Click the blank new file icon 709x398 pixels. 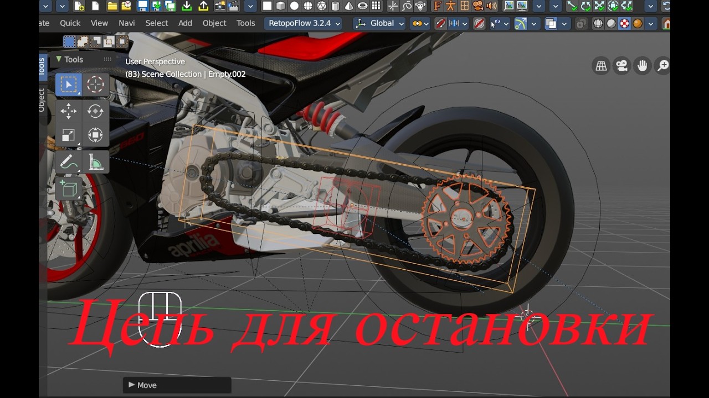[x=95, y=6]
